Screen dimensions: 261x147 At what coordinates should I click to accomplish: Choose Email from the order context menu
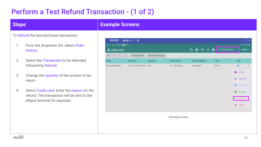tap(241, 72)
